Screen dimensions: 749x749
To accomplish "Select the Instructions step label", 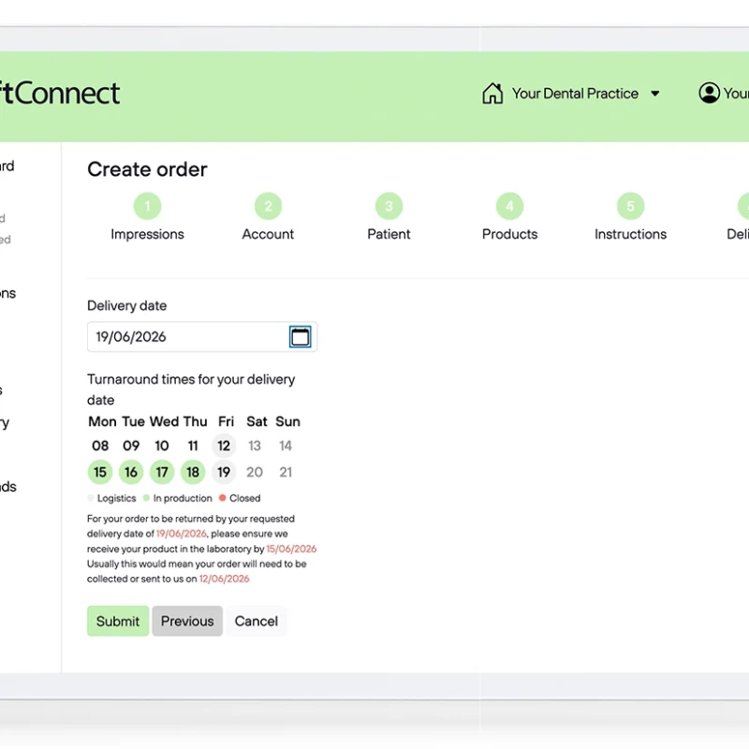I will pyautogui.click(x=630, y=234).
